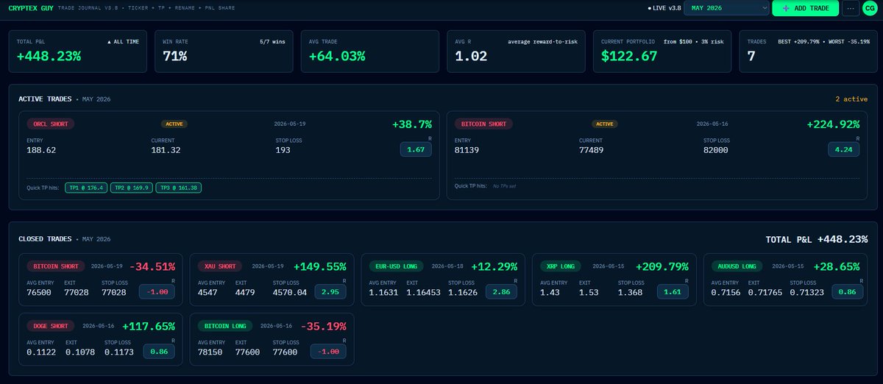This screenshot has width=883, height=384.
Task: Click the Win Rate 71% value
Action: [174, 57]
